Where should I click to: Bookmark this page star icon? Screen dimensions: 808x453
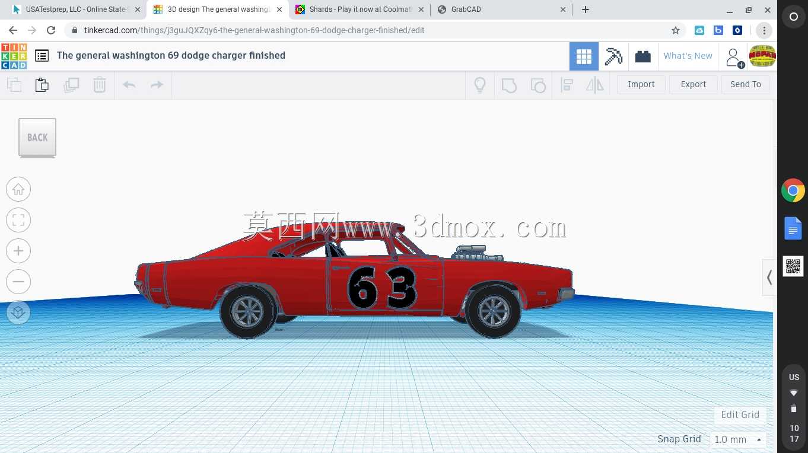(x=675, y=30)
